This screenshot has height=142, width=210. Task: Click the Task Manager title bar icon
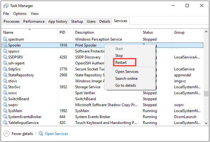[6, 6]
